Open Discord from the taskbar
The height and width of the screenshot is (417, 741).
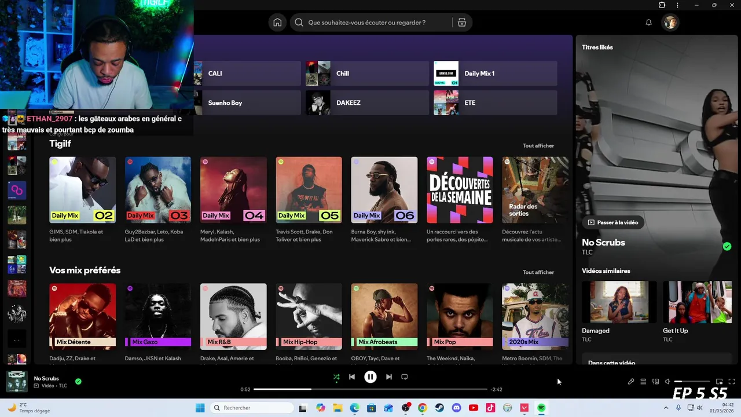point(456,408)
